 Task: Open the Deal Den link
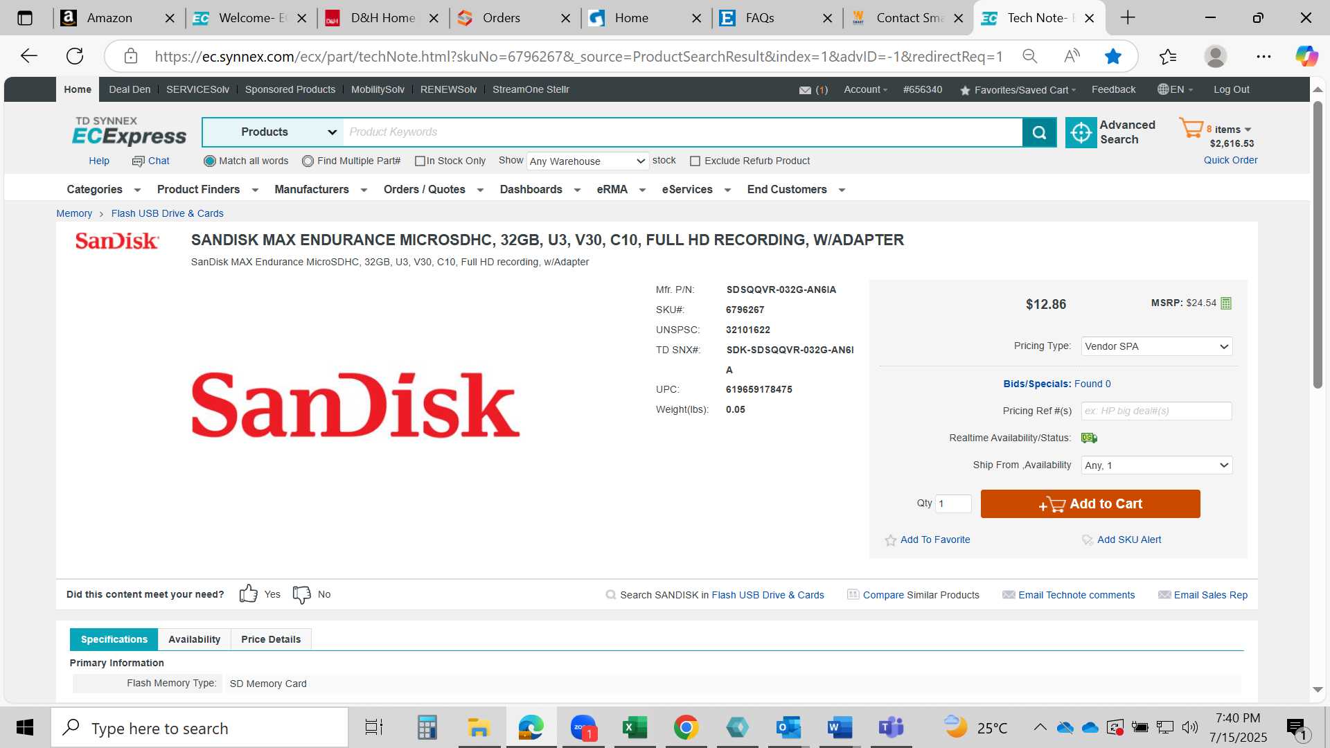(x=130, y=90)
